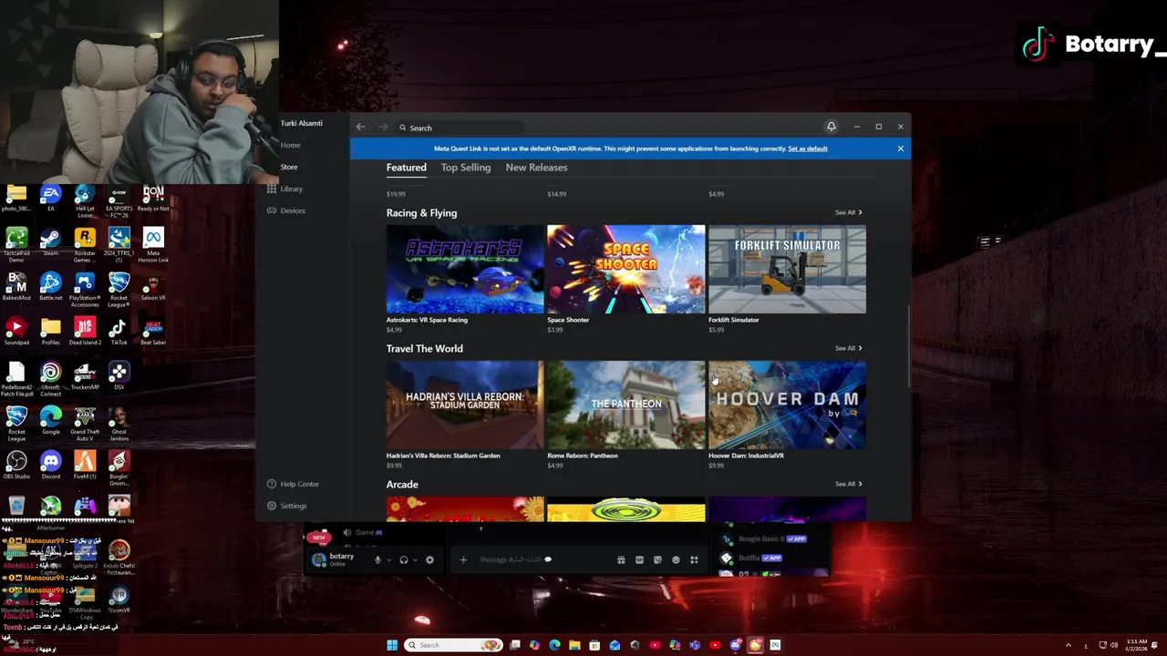This screenshot has width=1167, height=656.
Task: Open the Profiles folder on the desktop
Action: 50,331
